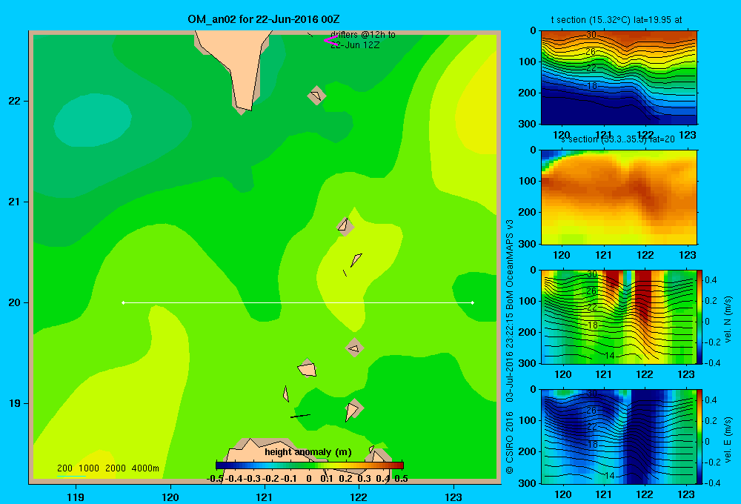
Task: Open the eastward velocity section plot
Action: 619,437
